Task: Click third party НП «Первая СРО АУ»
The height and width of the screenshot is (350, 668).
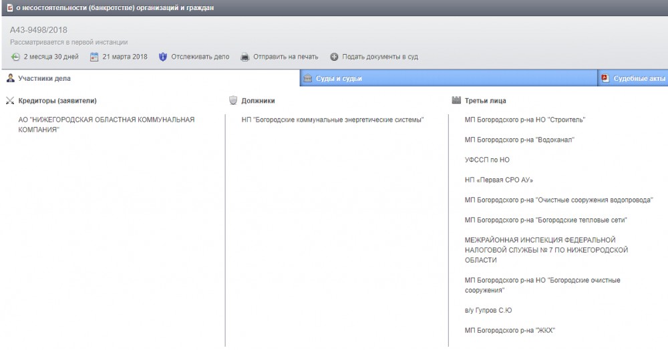Action: (498, 180)
